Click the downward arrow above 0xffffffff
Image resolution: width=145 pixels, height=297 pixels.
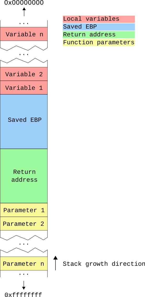(x=24, y=285)
